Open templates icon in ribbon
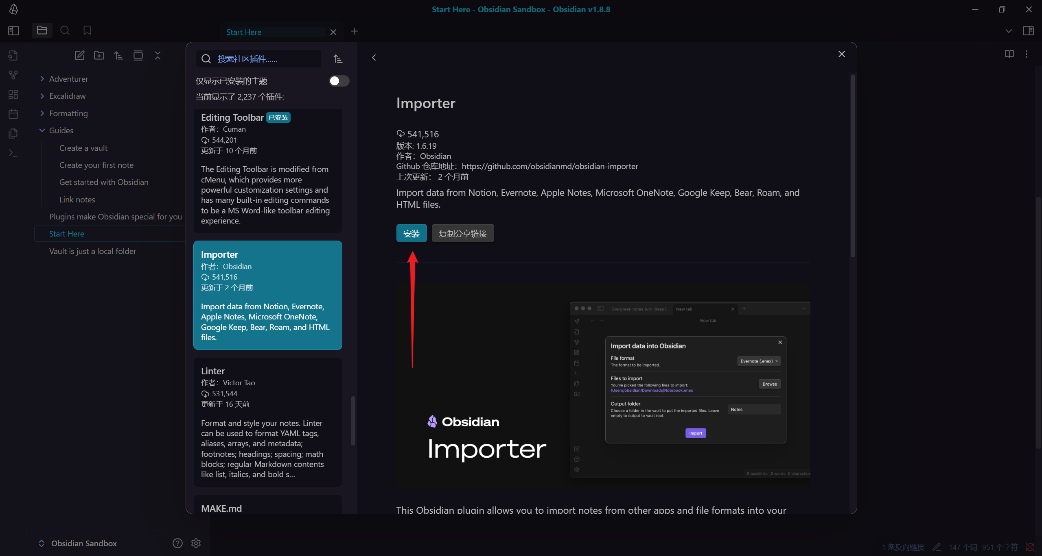1042x556 pixels. [x=13, y=133]
